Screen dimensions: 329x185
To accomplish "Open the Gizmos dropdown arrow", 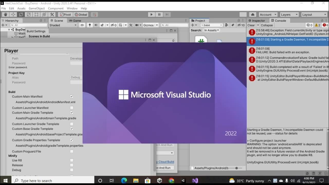I will tap(156, 25).
